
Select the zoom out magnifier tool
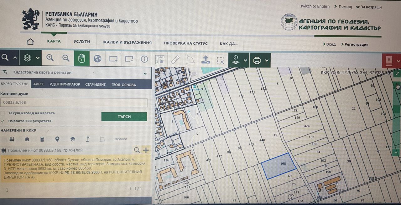[66, 58]
